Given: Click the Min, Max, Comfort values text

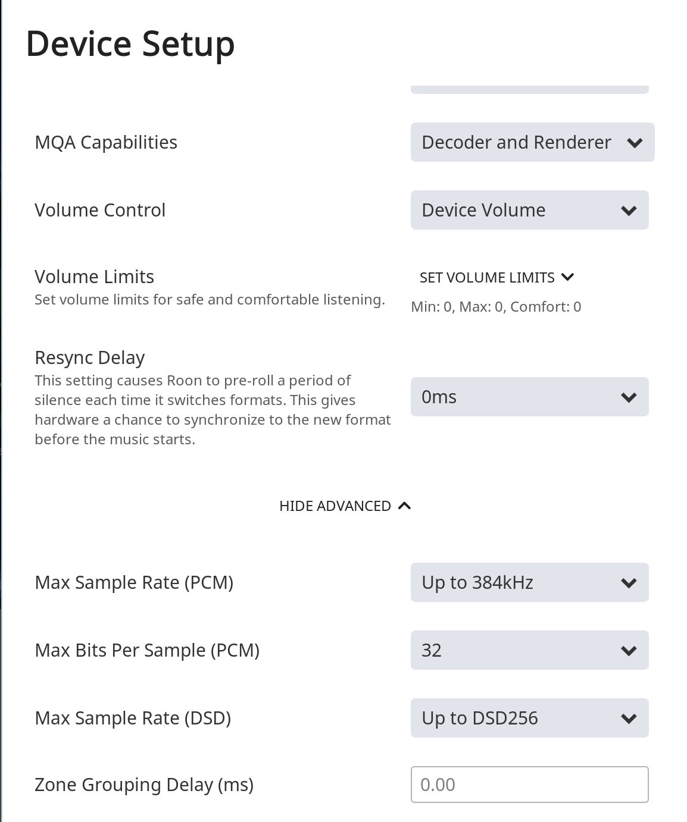Looking at the screenshot, I should point(496,307).
